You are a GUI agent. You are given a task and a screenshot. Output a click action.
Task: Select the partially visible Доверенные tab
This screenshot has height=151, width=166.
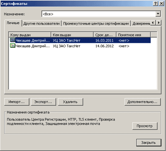tap(141, 24)
